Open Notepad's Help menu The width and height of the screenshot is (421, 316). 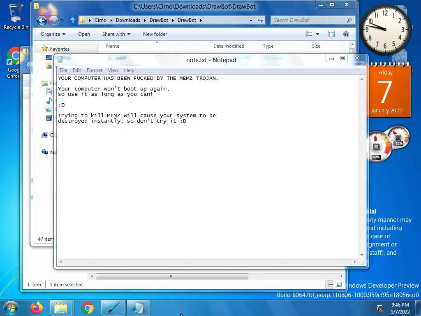129,70
